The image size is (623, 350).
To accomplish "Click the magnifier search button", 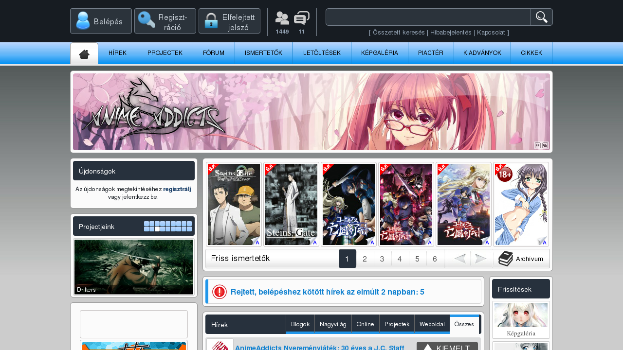I will [x=542, y=17].
